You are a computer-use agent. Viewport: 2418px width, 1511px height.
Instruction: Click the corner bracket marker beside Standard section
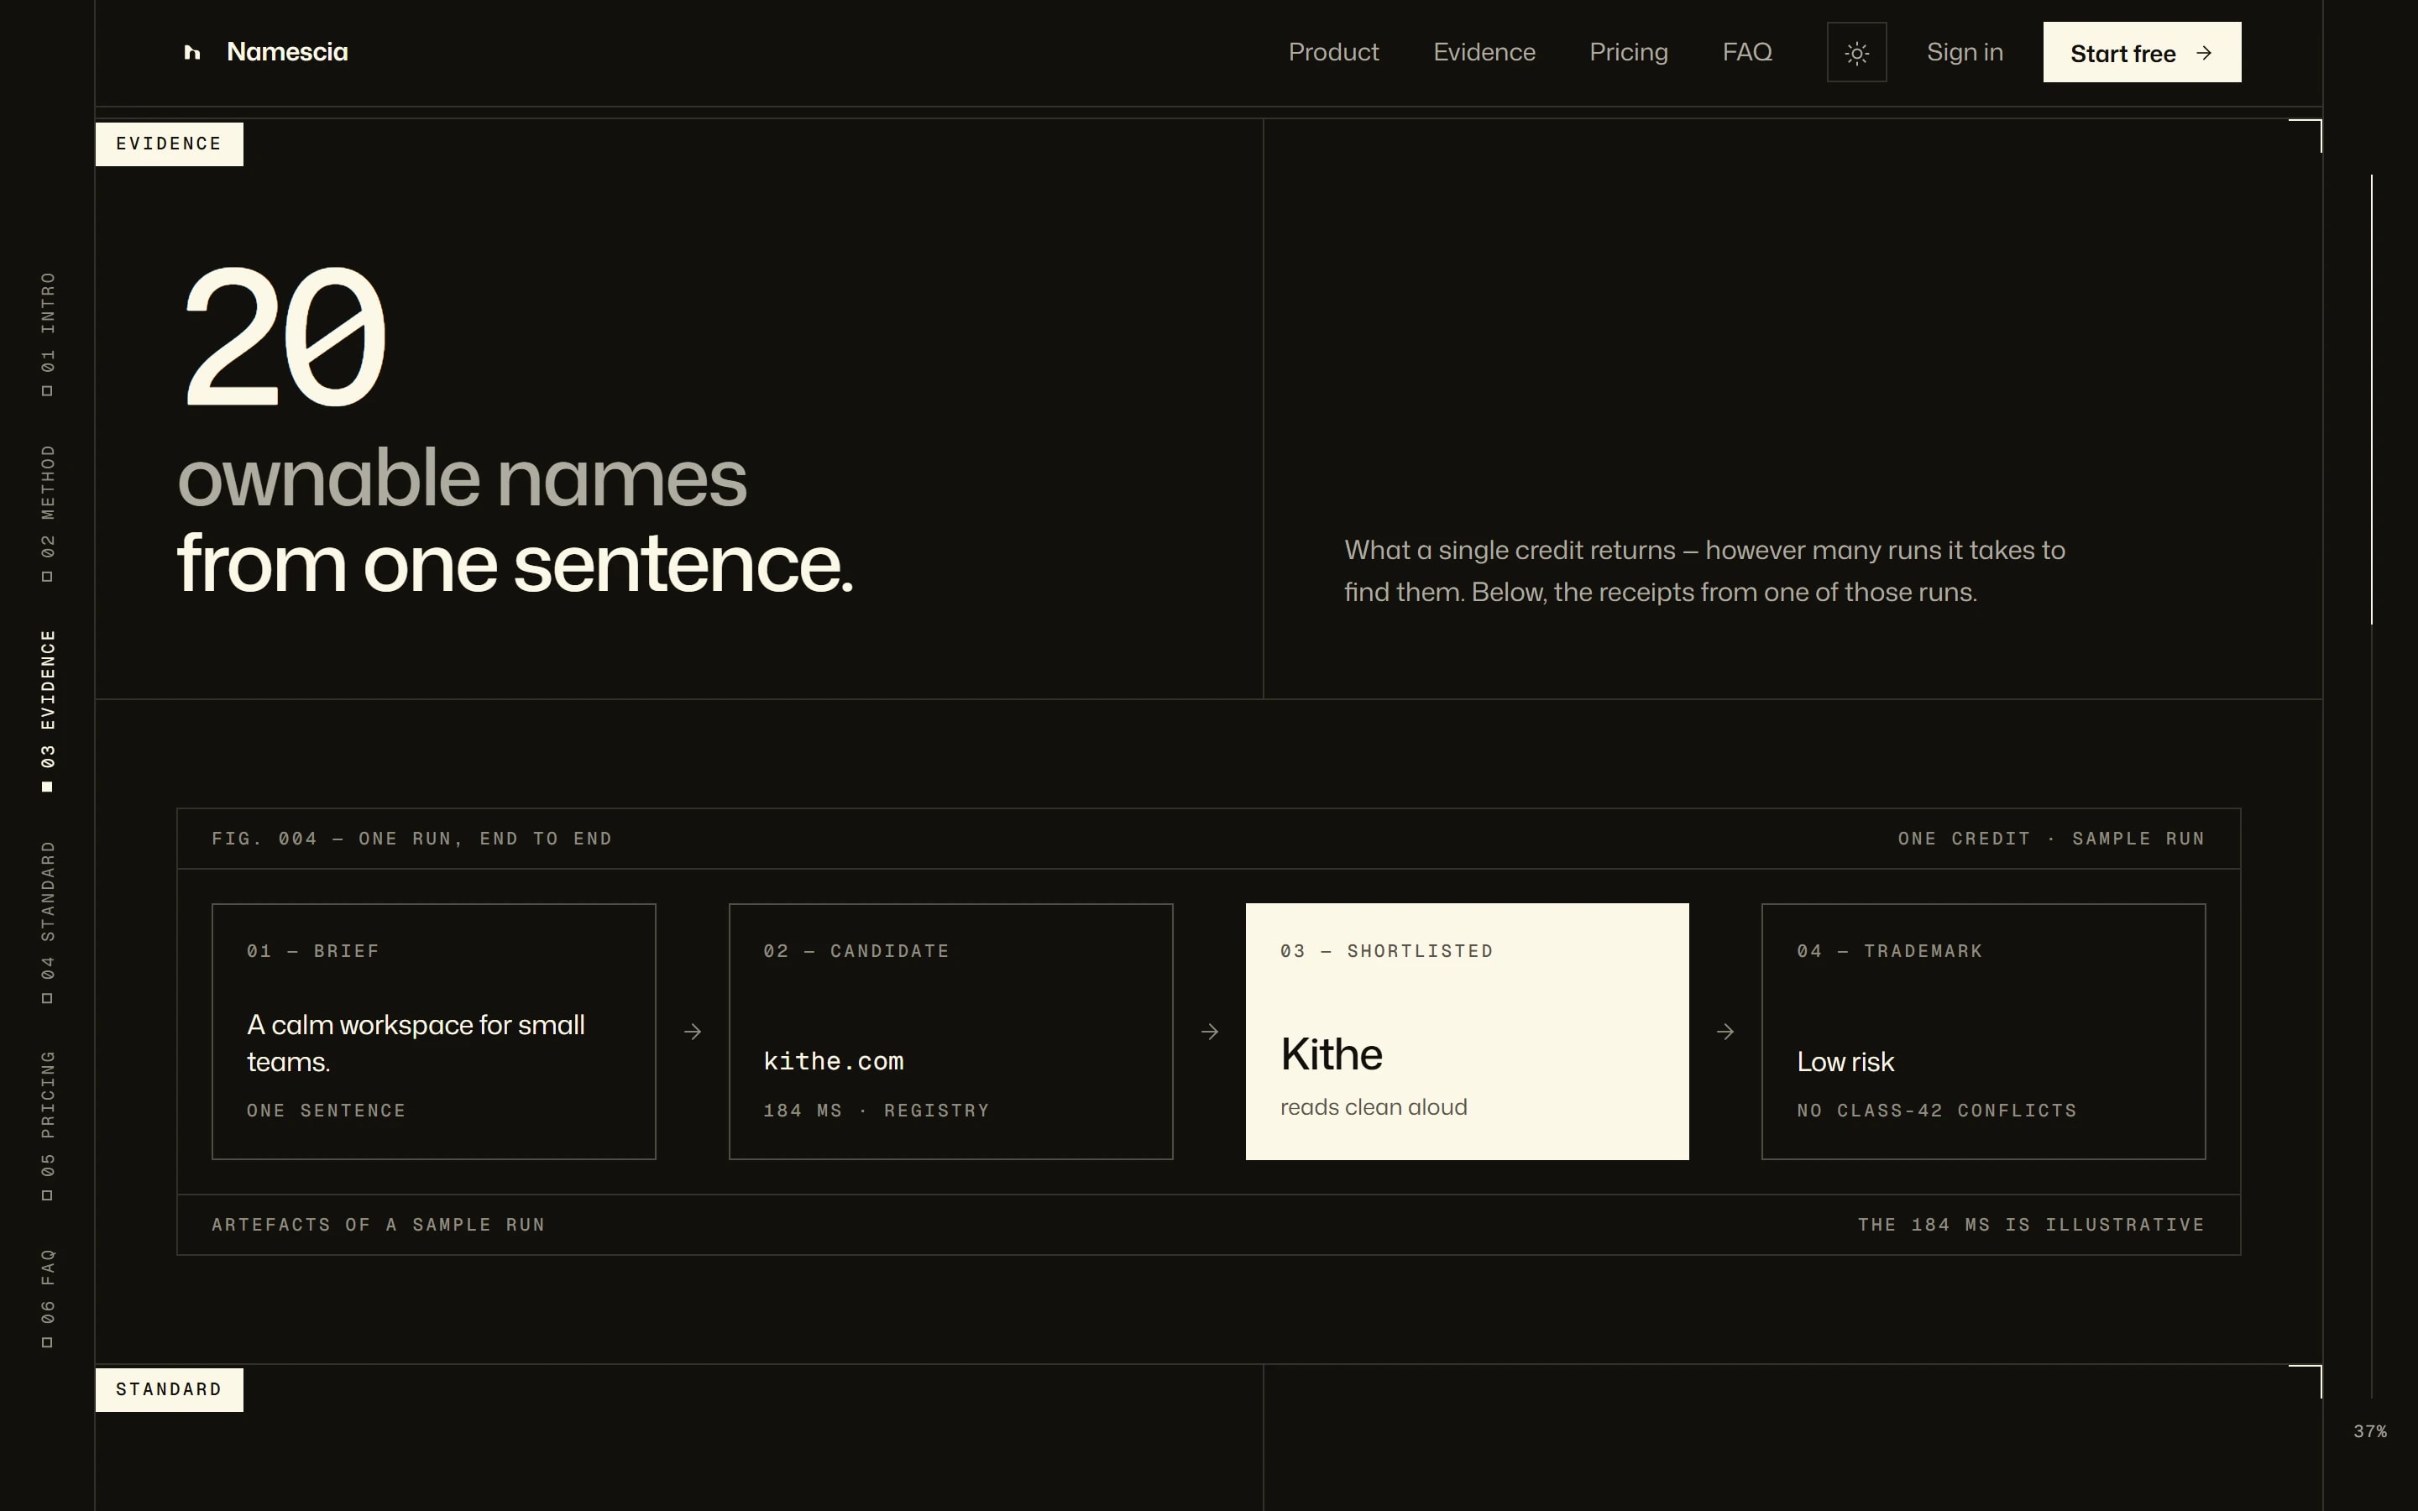tap(2305, 1381)
